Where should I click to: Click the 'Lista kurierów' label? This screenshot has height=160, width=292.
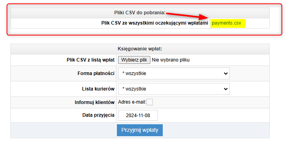click(98, 89)
